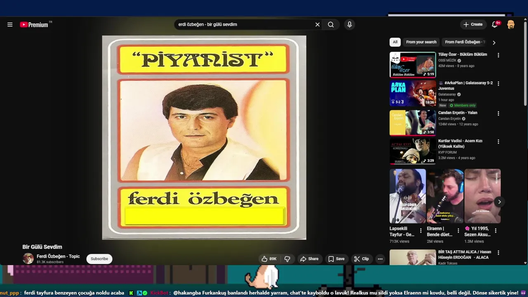Open the OSSİ MÜZİK channel name

click(x=447, y=61)
